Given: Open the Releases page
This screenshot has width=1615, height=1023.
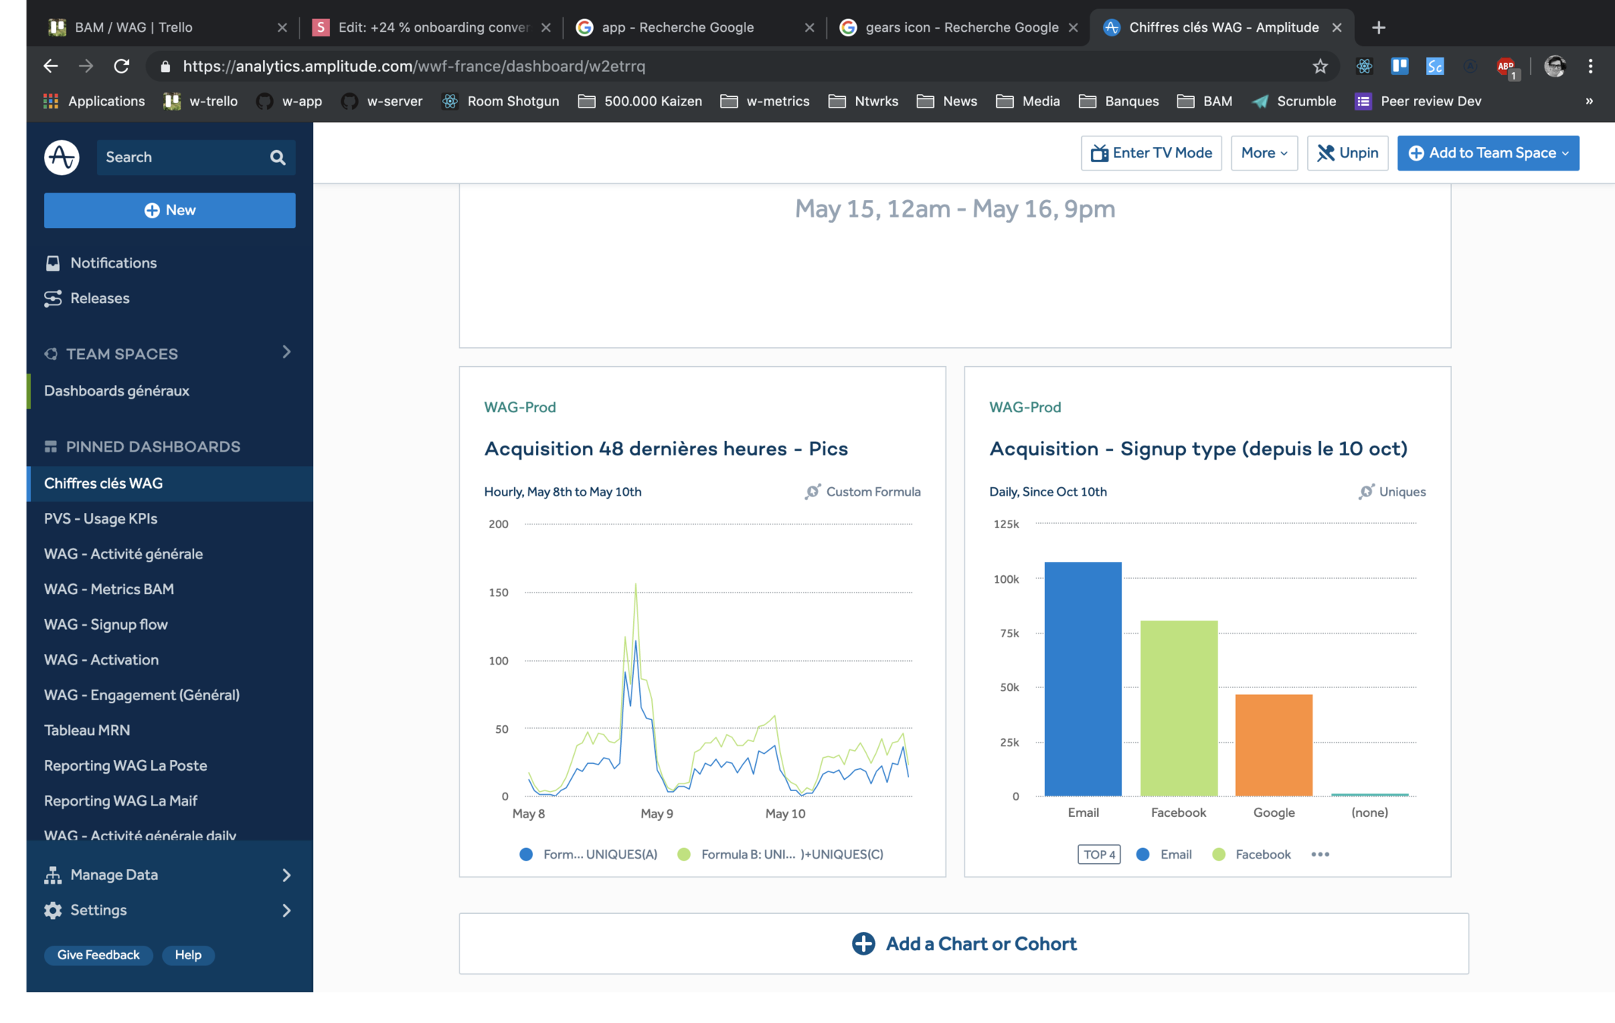Looking at the screenshot, I should (99, 298).
